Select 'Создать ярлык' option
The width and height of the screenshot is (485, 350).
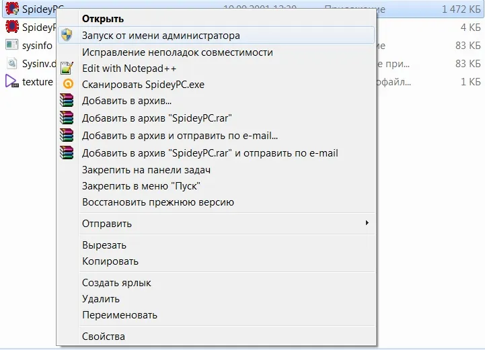click(116, 283)
